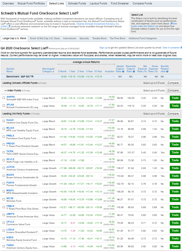Click the external link icon beside View in screener
This screenshot has width=184, height=251.
[181, 48]
